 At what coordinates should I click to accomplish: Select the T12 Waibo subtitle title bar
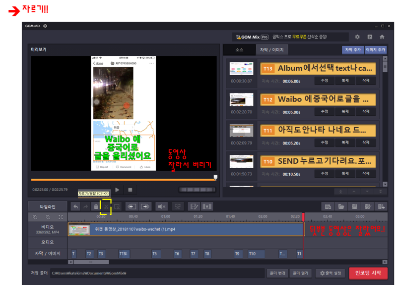pos(318,99)
